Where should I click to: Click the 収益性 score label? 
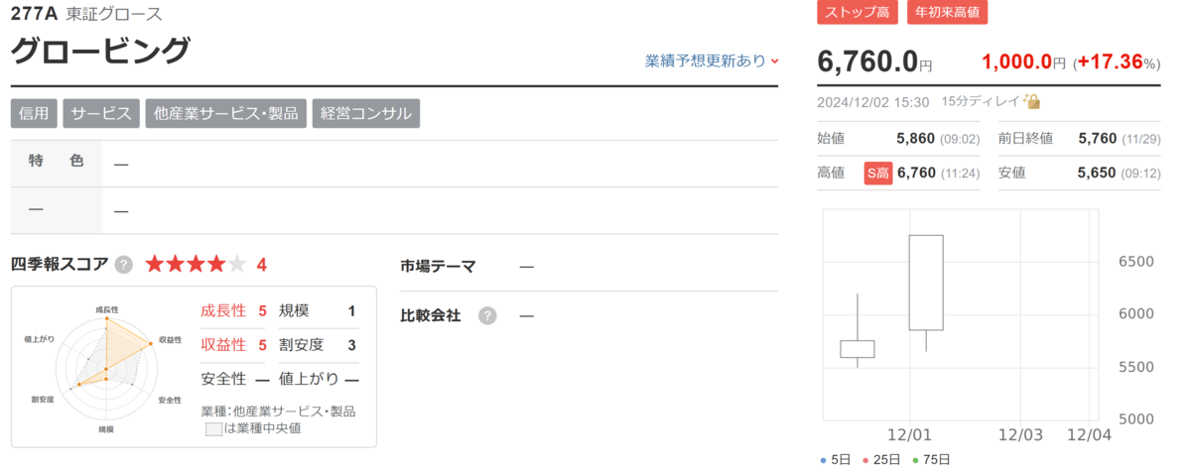point(223,345)
